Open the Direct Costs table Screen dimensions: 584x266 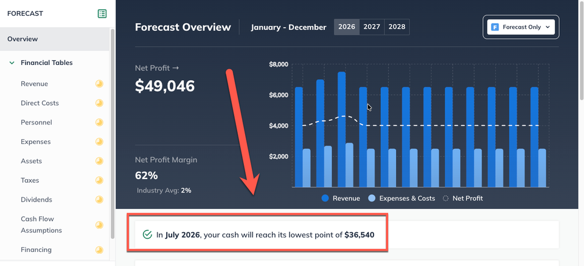[x=40, y=103]
